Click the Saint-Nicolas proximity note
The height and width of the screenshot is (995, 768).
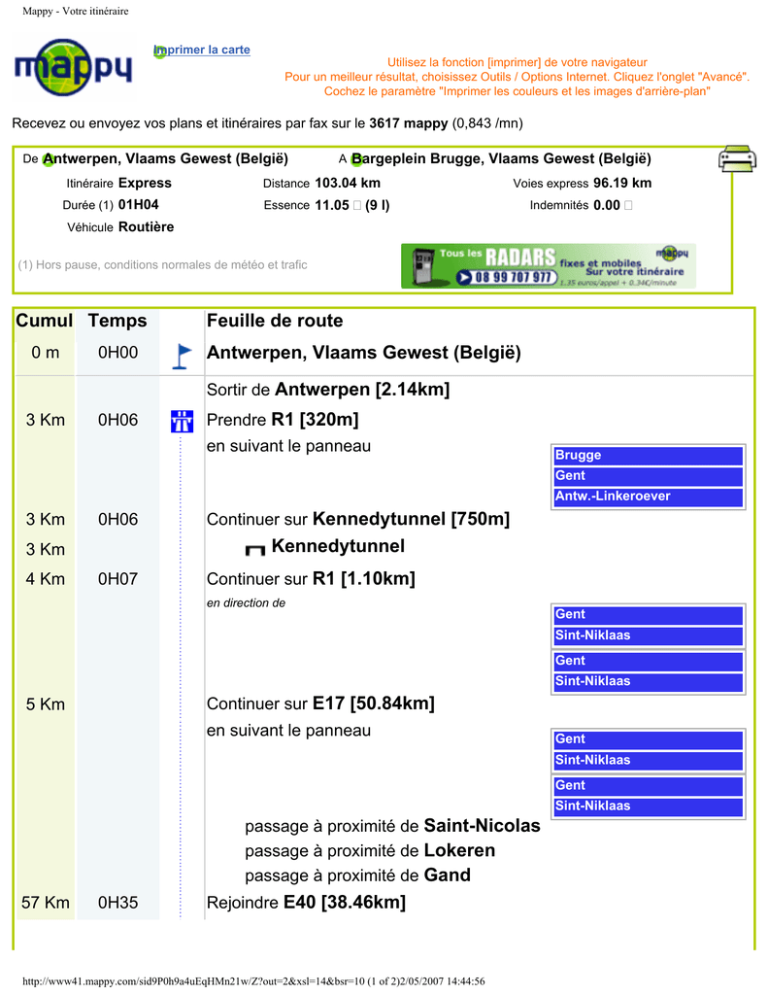(392, 826)
